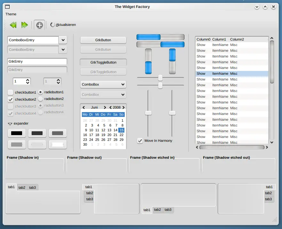Image resolution: width=282 pixels, height=229 pixels.
Task: Click the lower horizontal slider handle
Action: (160, 86)
